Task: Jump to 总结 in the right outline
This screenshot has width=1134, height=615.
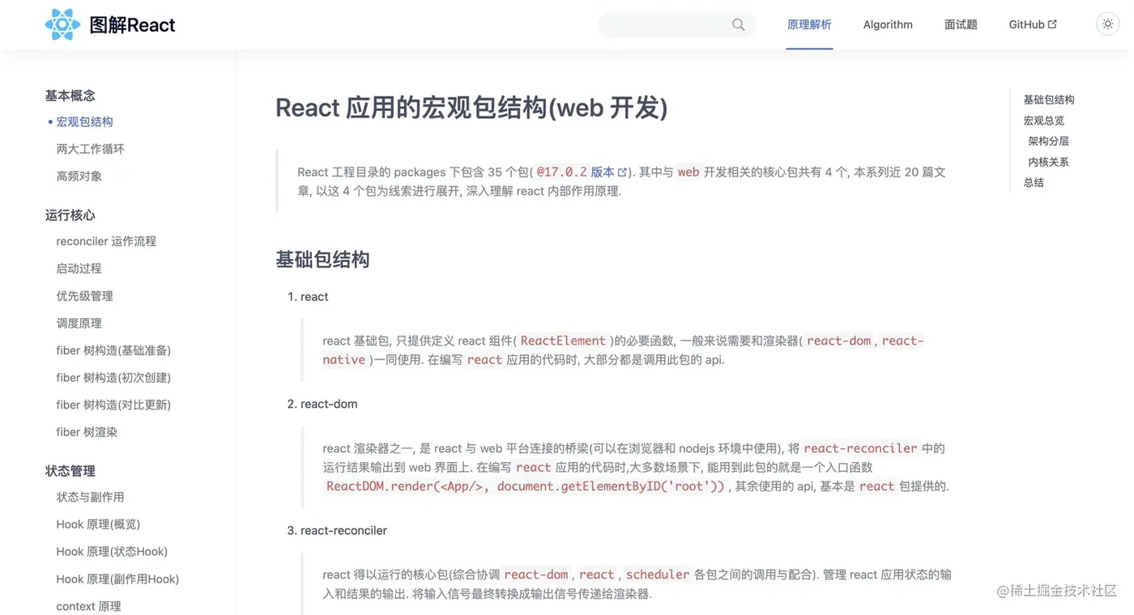Action: pos(1034,183)
